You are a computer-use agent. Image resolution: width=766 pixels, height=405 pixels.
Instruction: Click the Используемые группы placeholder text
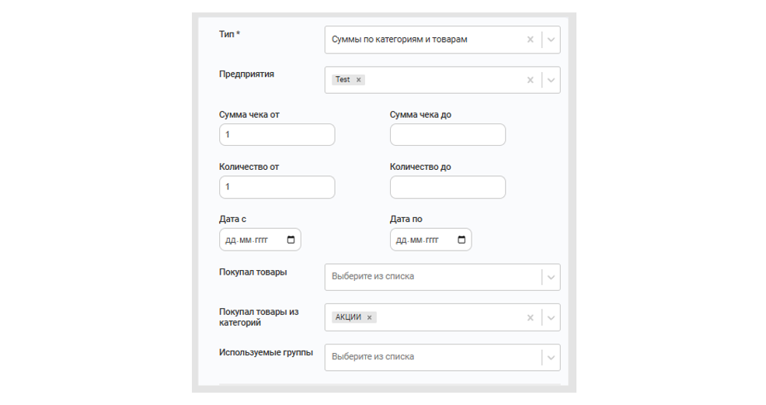pyautogui.click(x=373, y=357)
